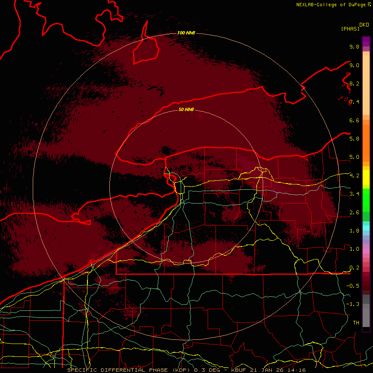Click the 5.8 value on the color scale
The height and width of the screenshot is (373, 373).
354,138
